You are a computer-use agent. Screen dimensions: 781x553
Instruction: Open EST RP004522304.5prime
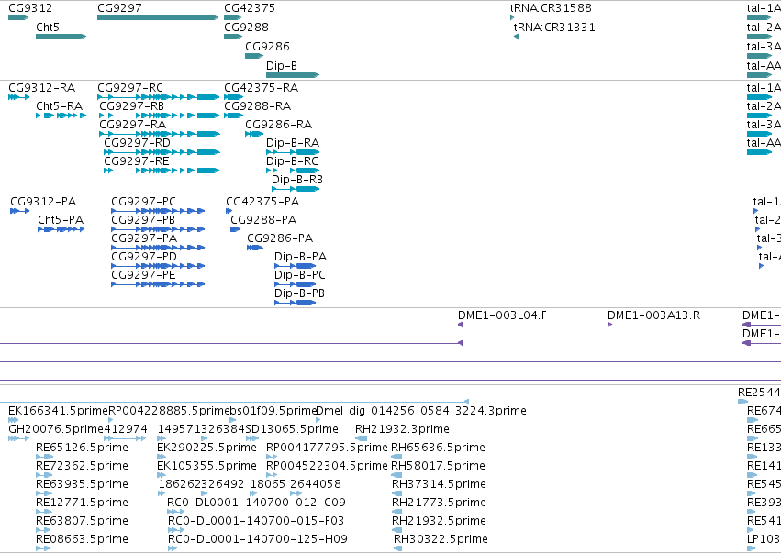[x=327, y=466]
